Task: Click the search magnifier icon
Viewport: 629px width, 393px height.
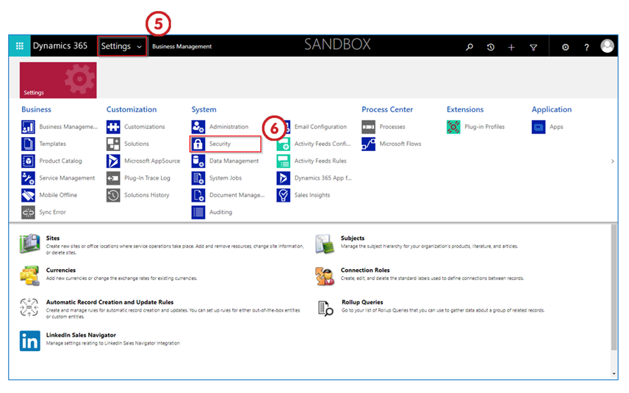Action: tap(470, 47)
